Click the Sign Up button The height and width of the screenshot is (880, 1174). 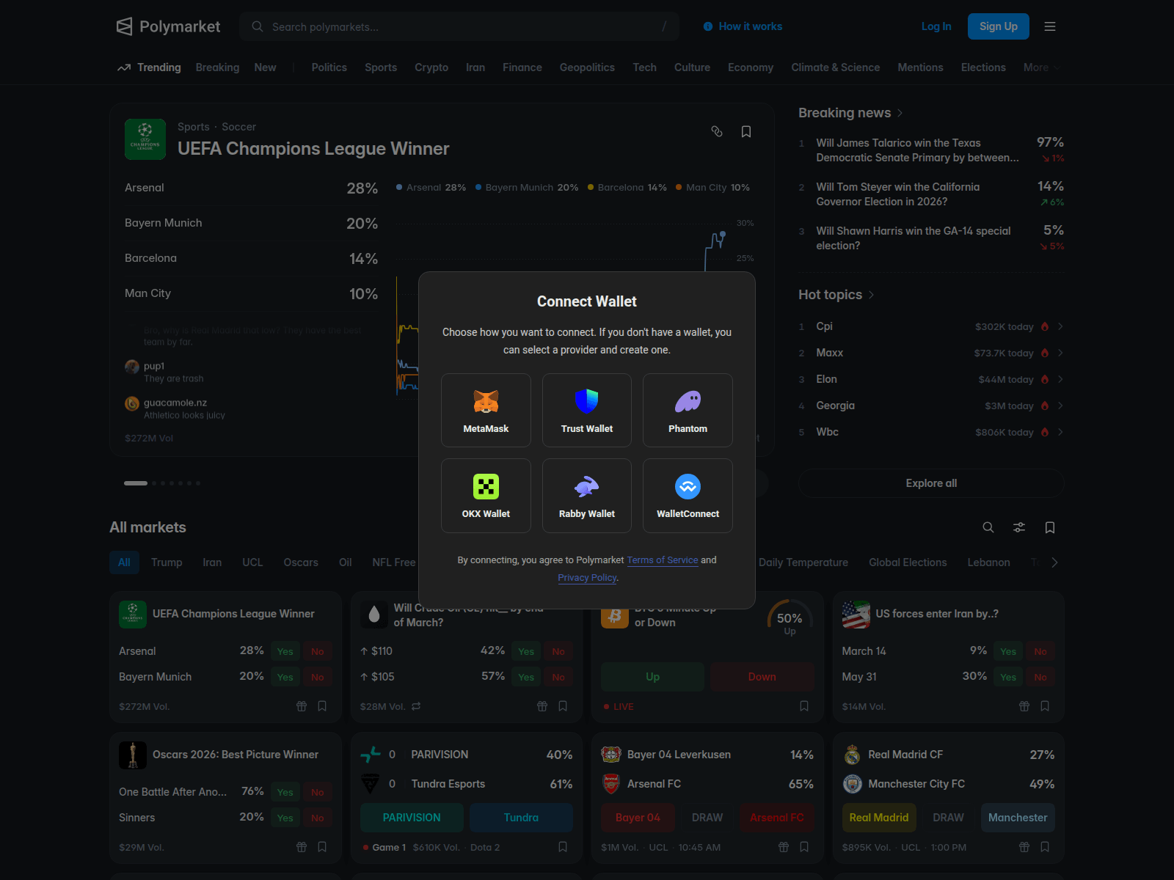[x=998, y=26]
